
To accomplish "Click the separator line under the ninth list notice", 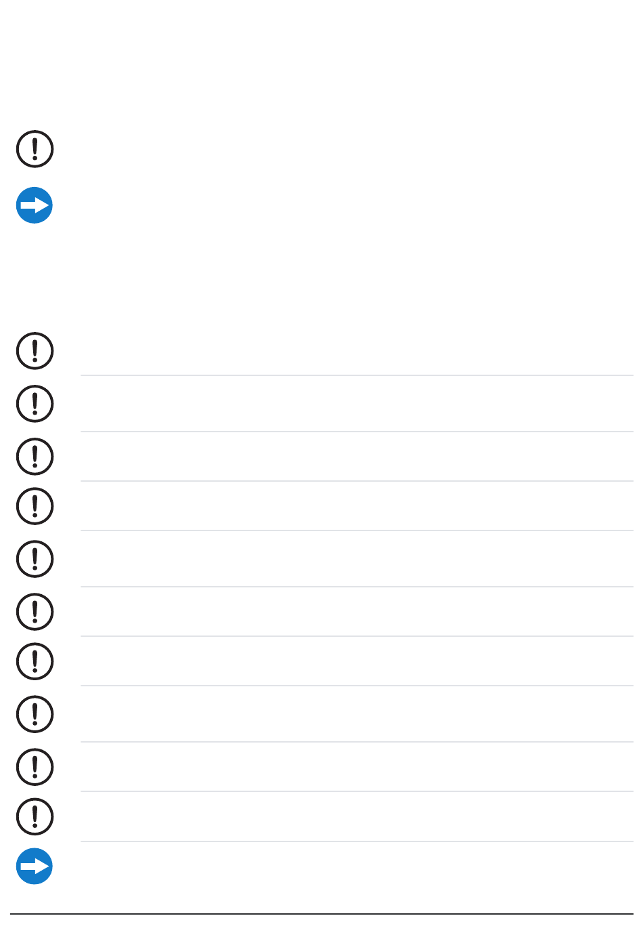I will [357, 791].
